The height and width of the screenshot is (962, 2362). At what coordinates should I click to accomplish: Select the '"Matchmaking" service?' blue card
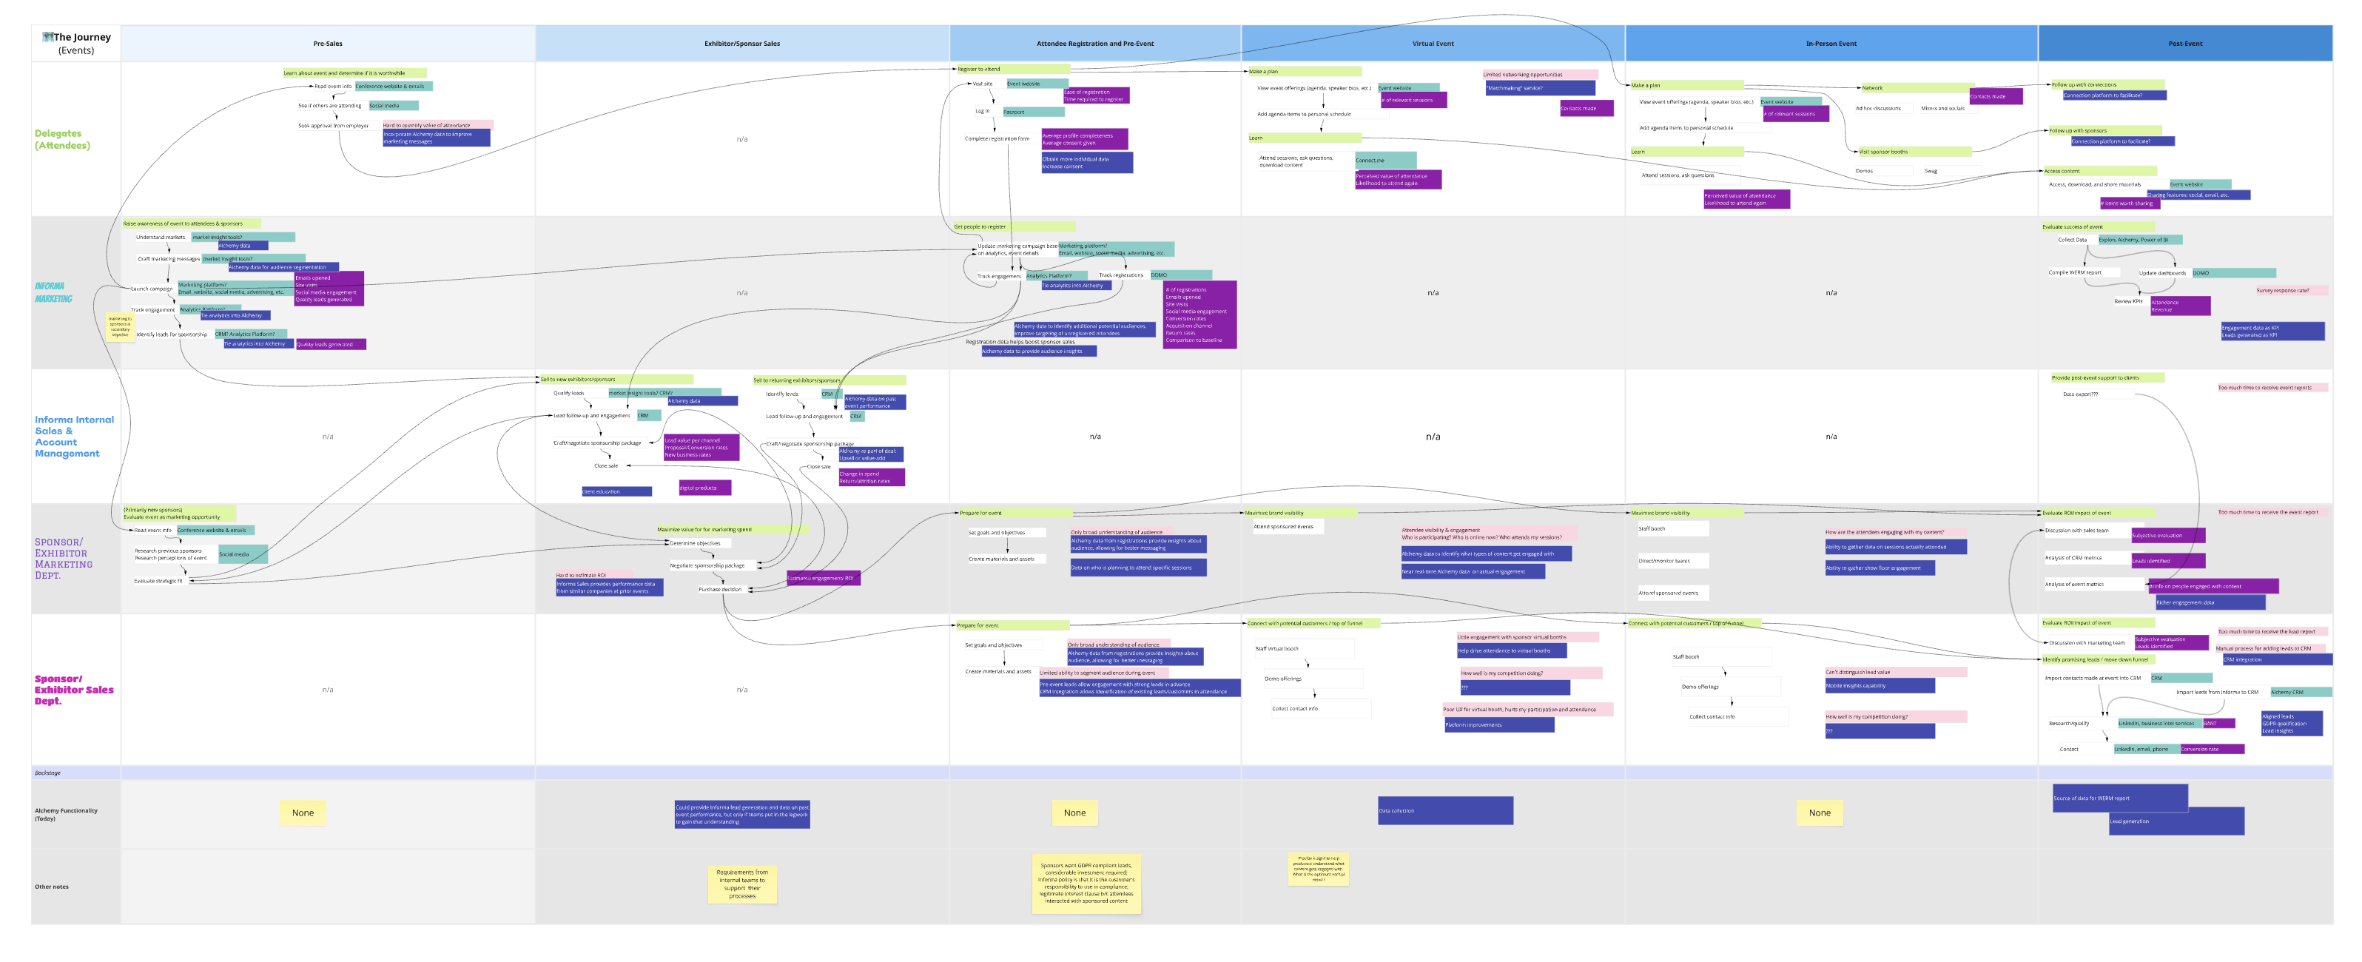pyautogui.click(x=1541, y=88)
